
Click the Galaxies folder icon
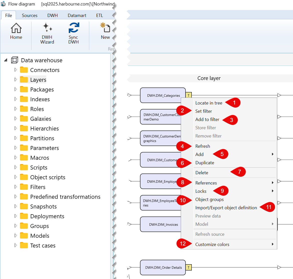pos(24,118)
